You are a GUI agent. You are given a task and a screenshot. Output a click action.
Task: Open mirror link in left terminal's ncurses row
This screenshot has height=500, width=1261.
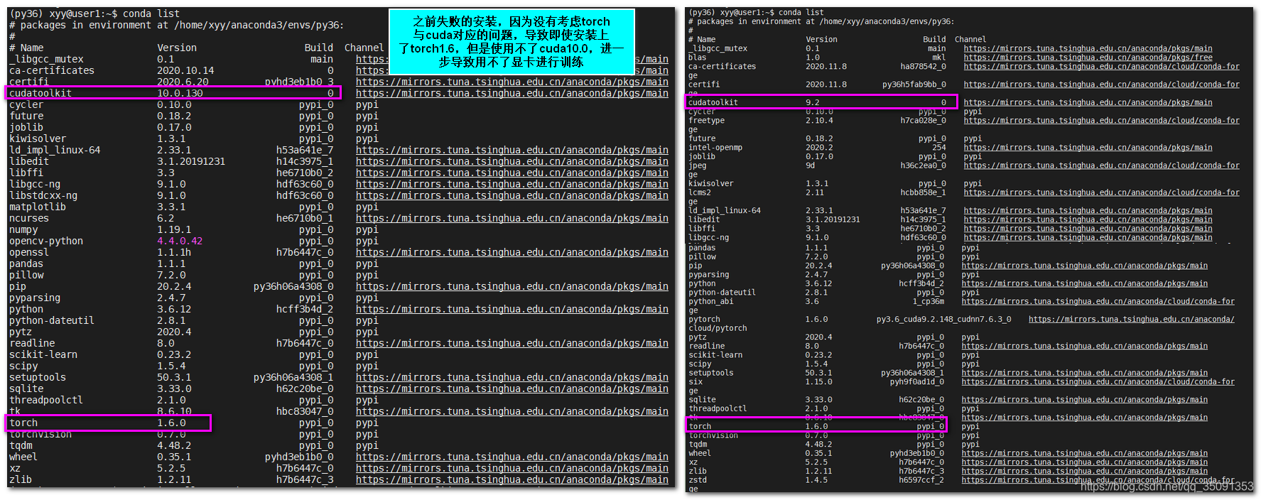[x=512, y=218]
